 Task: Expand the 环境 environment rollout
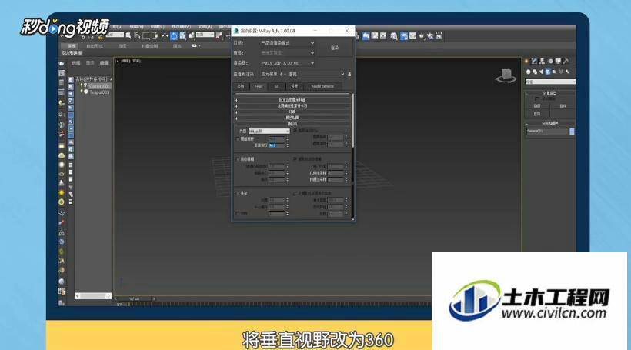click(x=292, y=112)
